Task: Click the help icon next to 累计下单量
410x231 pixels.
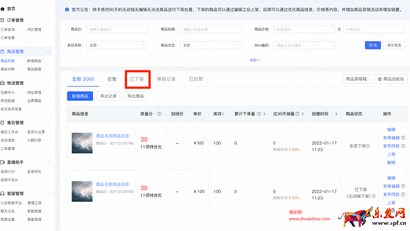Action: 259,114
